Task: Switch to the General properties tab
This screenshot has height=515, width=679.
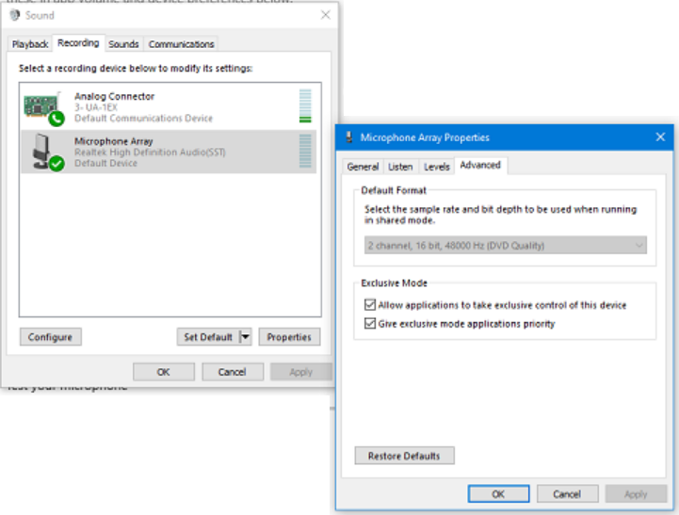Action: (363, 167)
